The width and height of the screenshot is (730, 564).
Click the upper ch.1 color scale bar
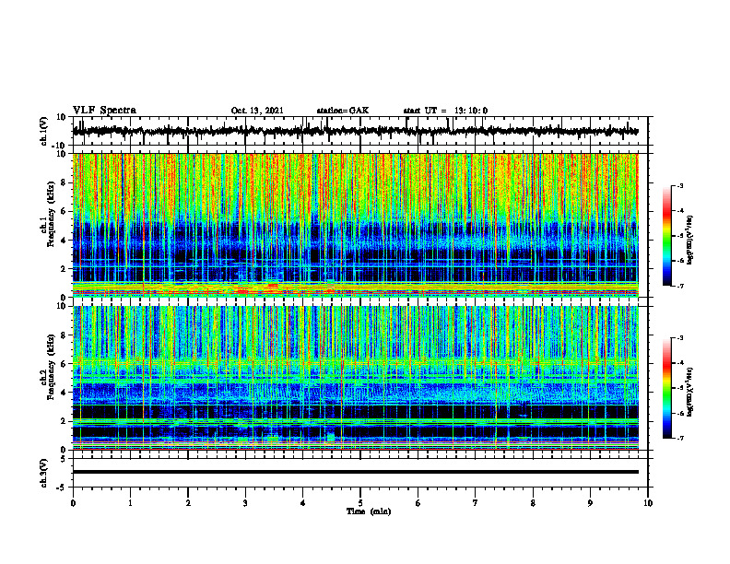(x=666, y=236)
